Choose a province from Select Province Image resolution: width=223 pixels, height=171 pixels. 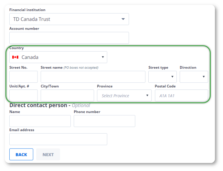pyautogui.click(x=124, y=96)
